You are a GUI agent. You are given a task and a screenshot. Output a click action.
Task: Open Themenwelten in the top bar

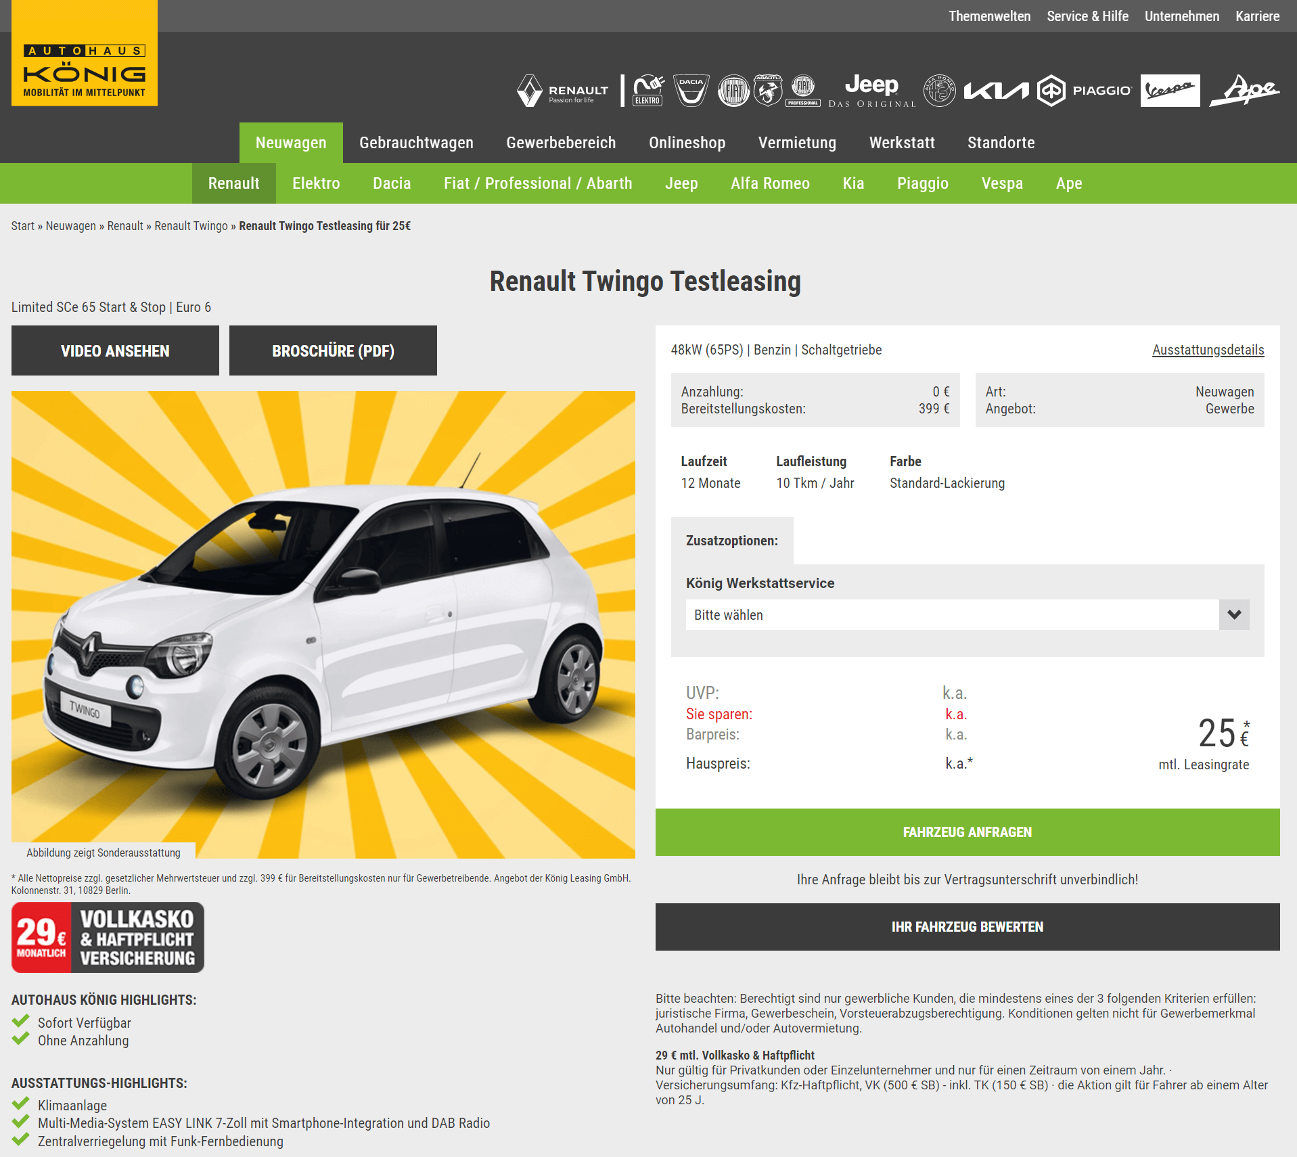(x=989, y=16)
